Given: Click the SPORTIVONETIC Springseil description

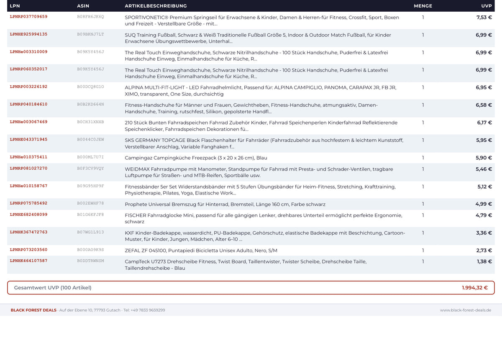Looking at the screenshot, I should tap(262, 20).
